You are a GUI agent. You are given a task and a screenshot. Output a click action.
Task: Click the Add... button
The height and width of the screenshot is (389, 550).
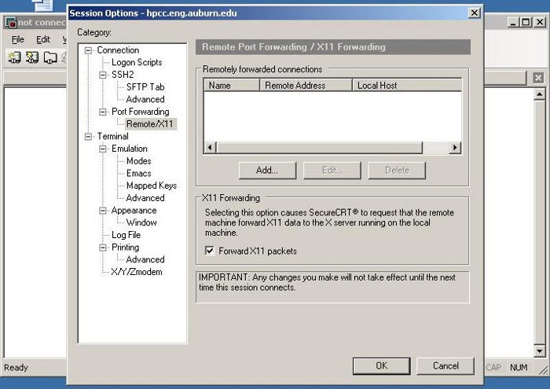(267, 171)
